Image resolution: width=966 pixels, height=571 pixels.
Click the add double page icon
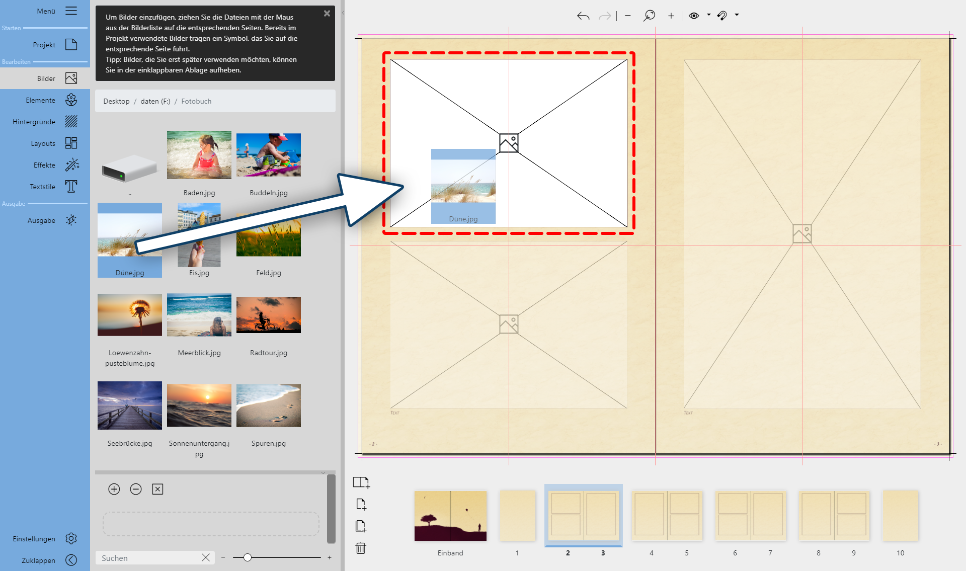361,482
